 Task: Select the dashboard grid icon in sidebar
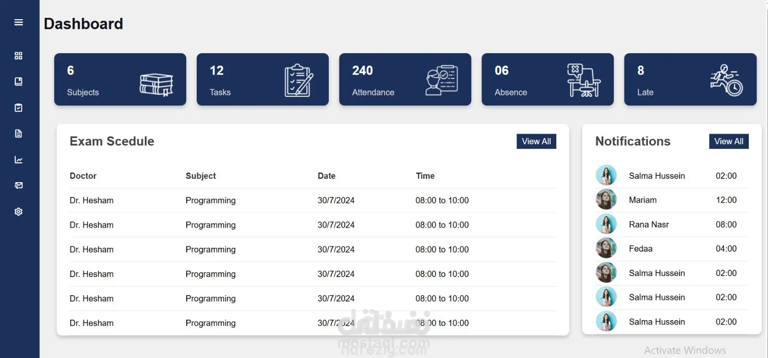[x=19, y=56]
